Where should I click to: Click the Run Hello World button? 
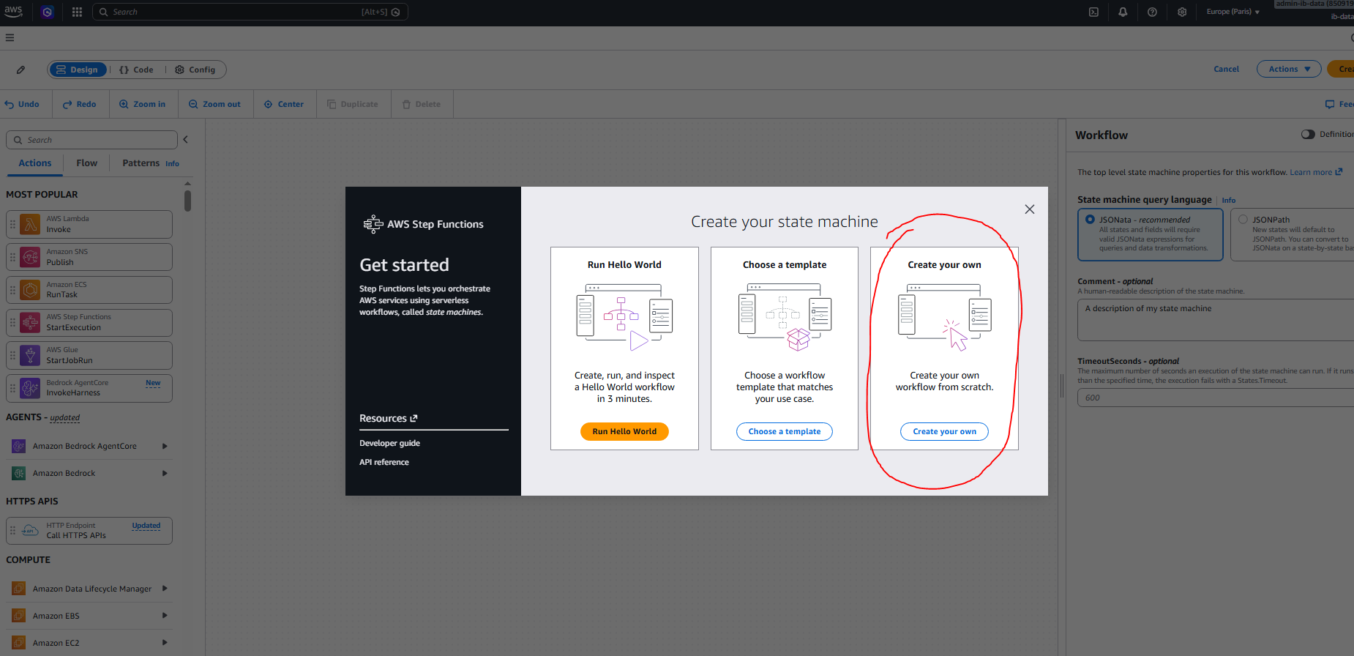pyautogui.click(x=624, y=431)
